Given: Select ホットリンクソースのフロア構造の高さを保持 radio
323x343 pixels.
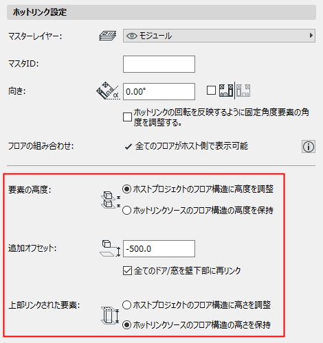Looking at the screenshot, I should [x=126, y=325].
